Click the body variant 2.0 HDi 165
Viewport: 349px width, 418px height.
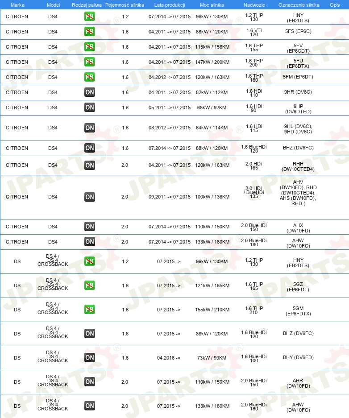pos(254,166)
